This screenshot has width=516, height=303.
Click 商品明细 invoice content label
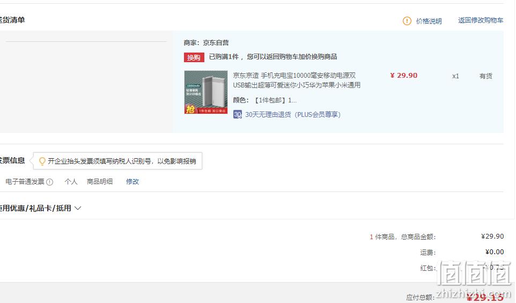click(x=100, y=182)
